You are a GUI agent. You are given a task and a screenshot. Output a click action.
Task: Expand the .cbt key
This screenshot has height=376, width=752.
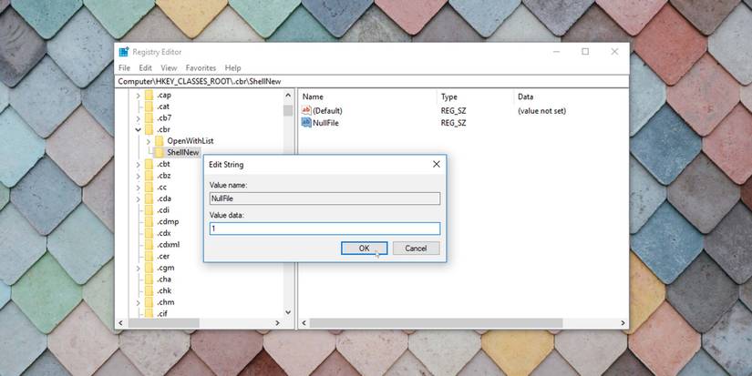pos(139,164)
